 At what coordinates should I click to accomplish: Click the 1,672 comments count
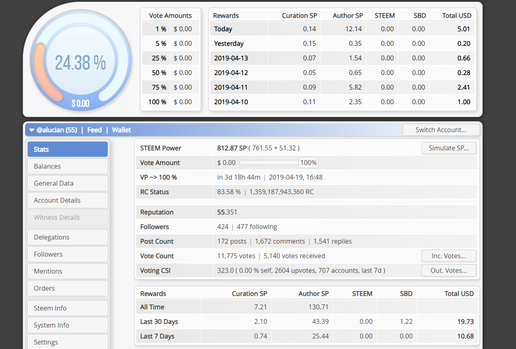[x=280, y=241]
